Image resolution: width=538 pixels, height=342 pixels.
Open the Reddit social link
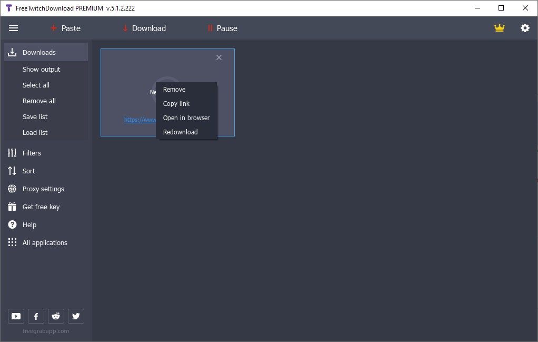[x=56, y=316]
